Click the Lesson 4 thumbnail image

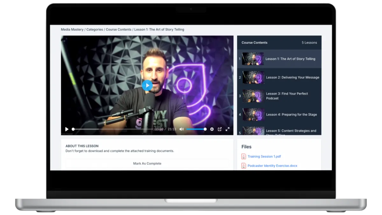[253, 114]
